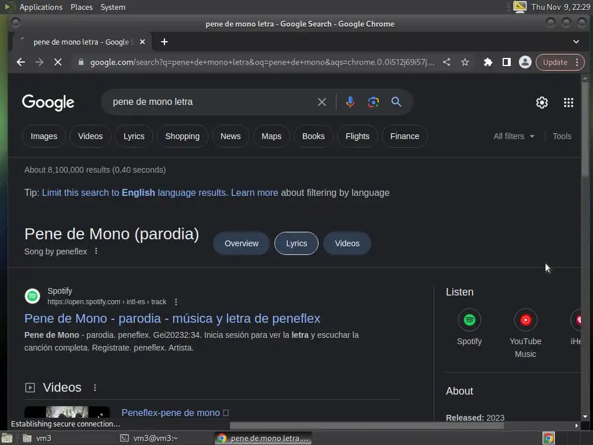
Task: Go back with the browser back arrow
Action: click(21, 62)
